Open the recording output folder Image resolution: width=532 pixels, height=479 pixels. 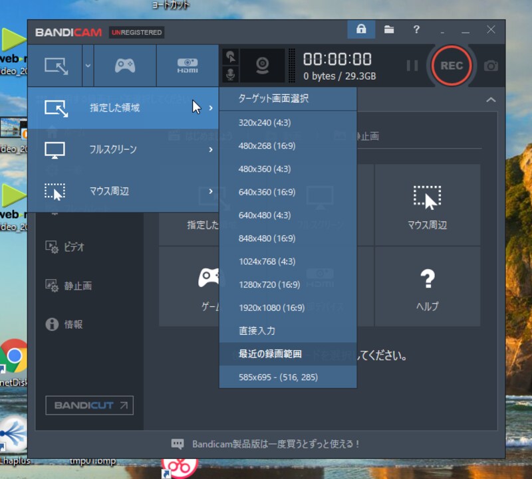389,30
